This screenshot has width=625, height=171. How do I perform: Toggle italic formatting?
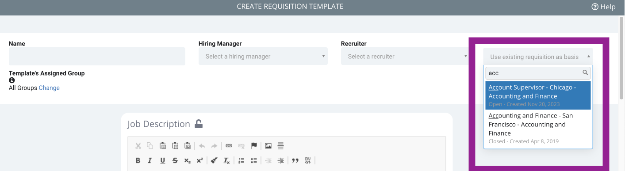pos(150,160)
